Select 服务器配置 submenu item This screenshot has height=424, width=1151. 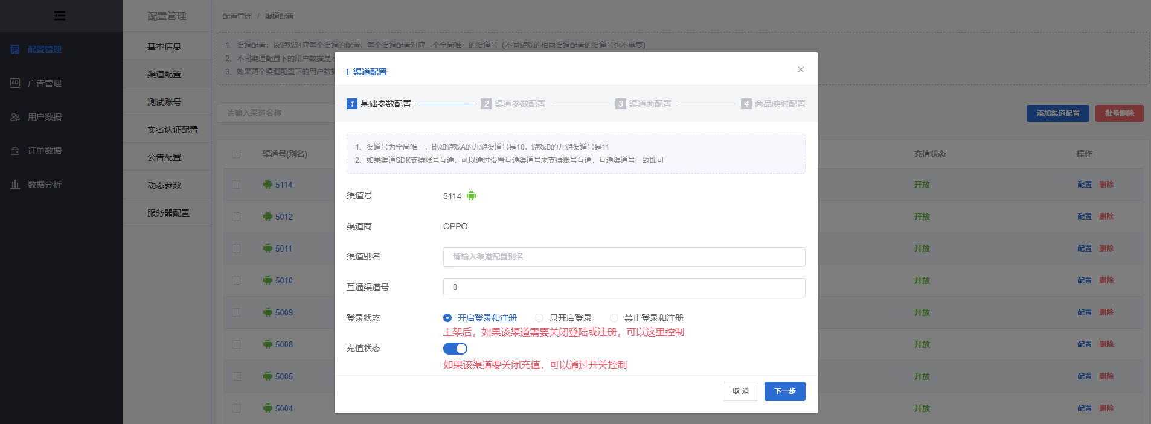[x=167, y=213]
